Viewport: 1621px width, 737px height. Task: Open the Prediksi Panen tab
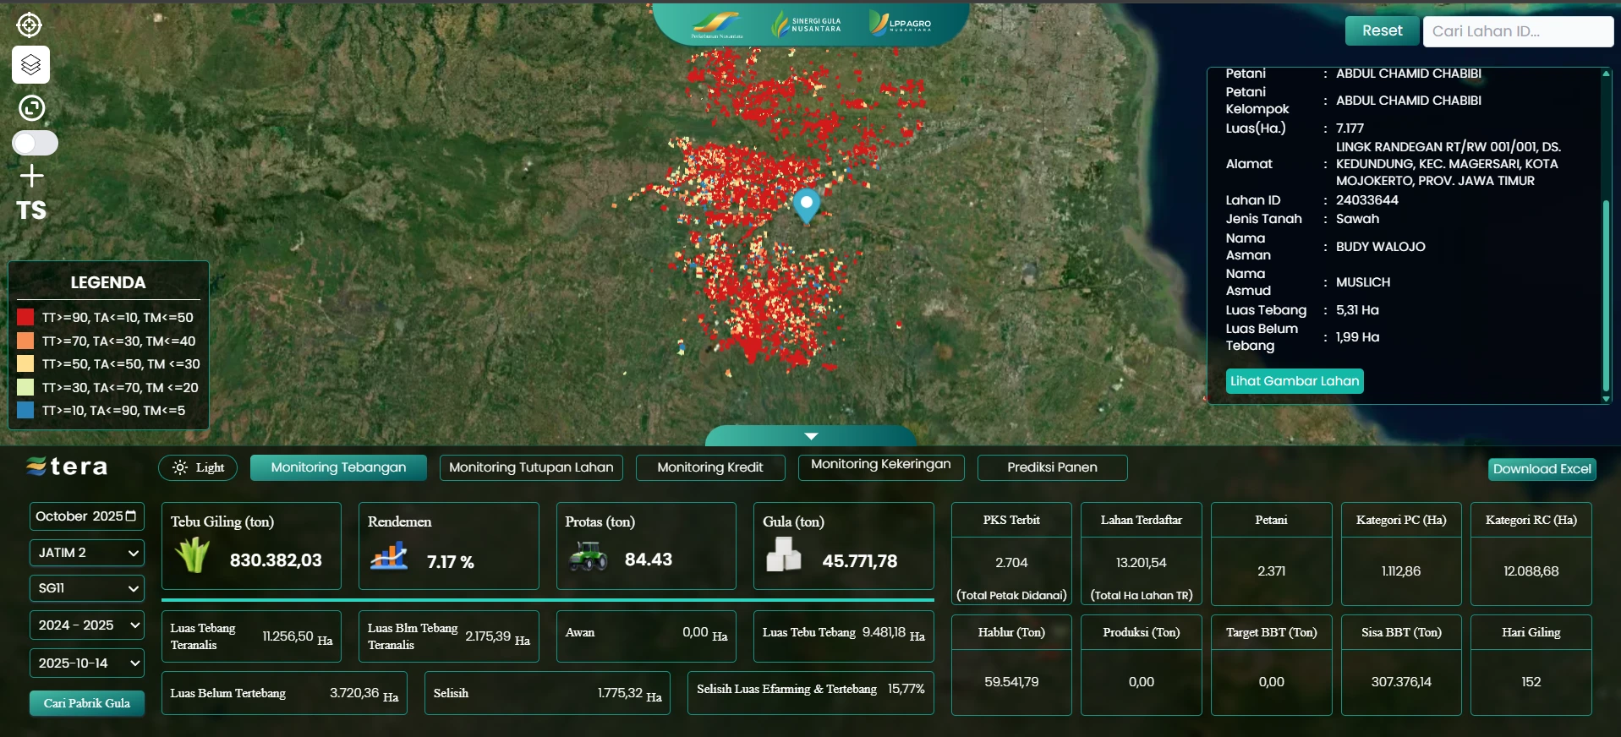pyautogui.click(x=1052, y=467)
